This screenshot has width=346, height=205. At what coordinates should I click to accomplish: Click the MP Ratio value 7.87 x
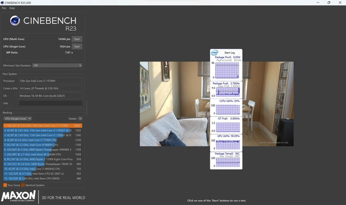tap(69, 52)
